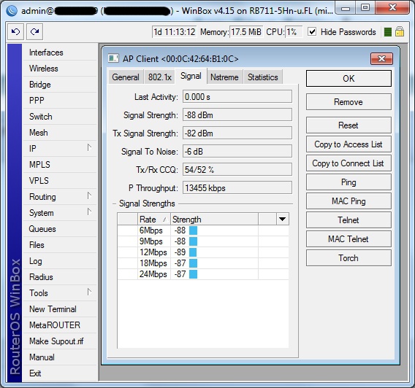This screenshot has height=388, width=415.
Task: Select the 24Mbps rate row
Action: click(203, 274)
